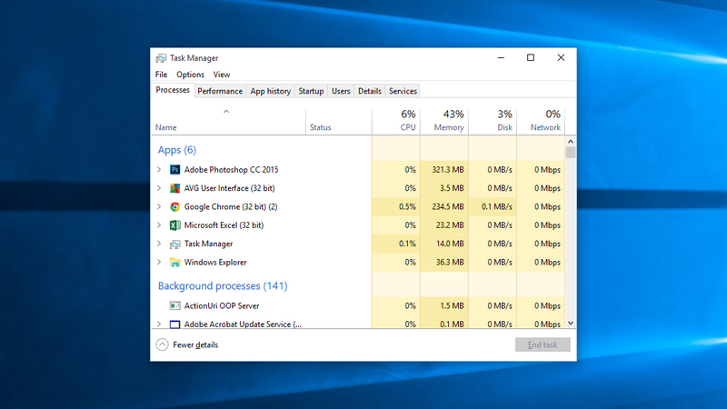Screen dimensions: 727x409
Task: Click the Fewer details link
Action: (x=195, y=344)
